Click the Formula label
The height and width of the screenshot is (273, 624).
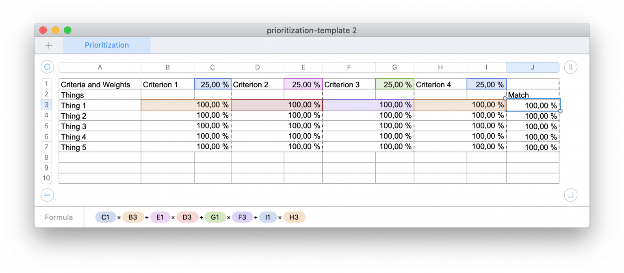pyautogui.click(x=59, y=217)
